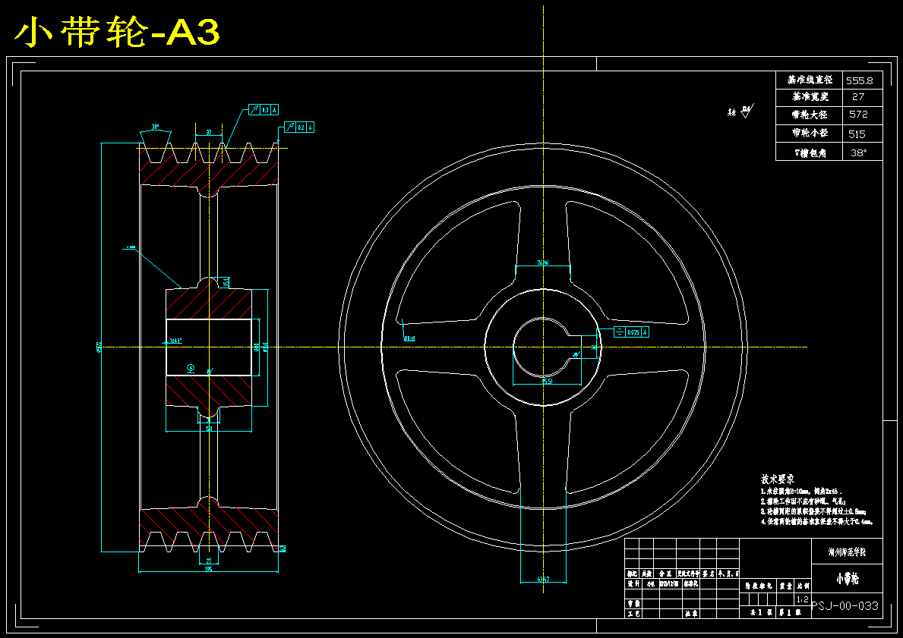The height and width of the screenshot is (638, 903).
Task: Select the '55.51' bore dimension
Action: click(x=547, y=382)
